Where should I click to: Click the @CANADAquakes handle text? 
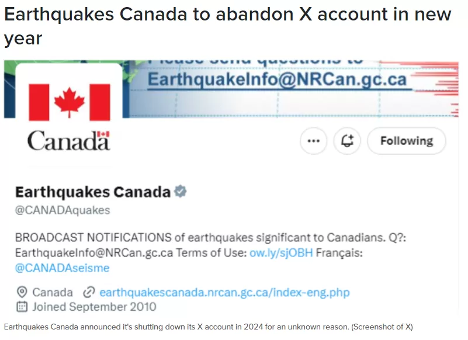pos(63,210)
